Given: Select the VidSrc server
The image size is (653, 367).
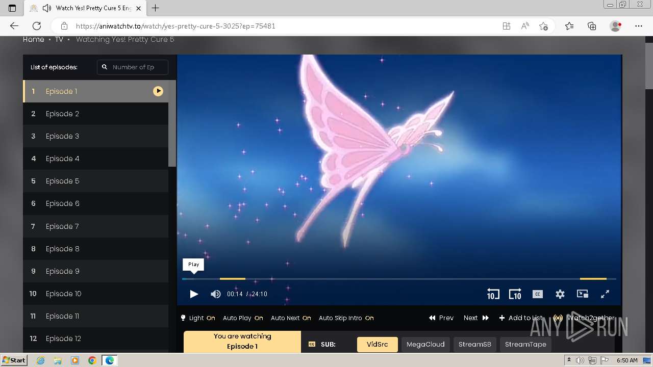Looking at the screenshot, I should (x=378, y=345).
